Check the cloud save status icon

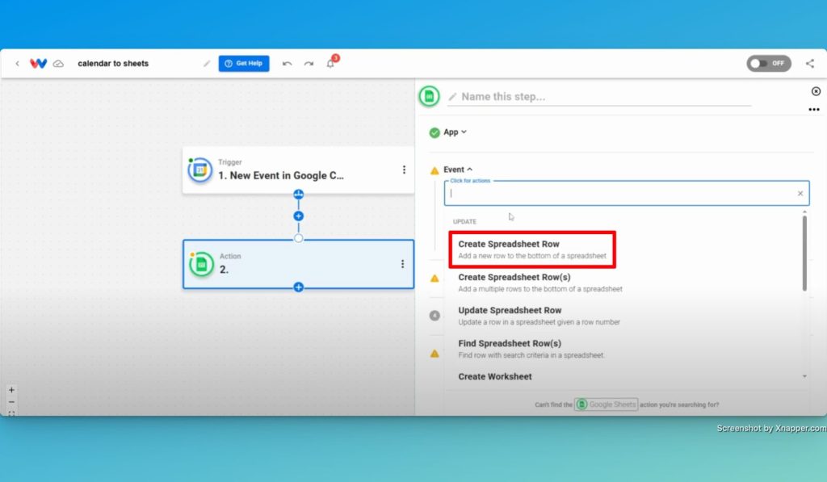click(58, 64)
